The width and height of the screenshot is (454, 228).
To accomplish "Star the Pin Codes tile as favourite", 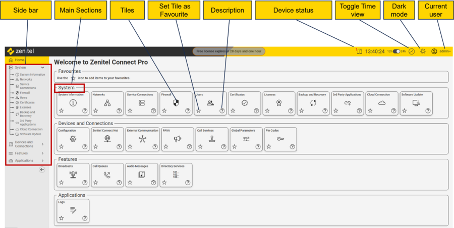I will [269, 147].
